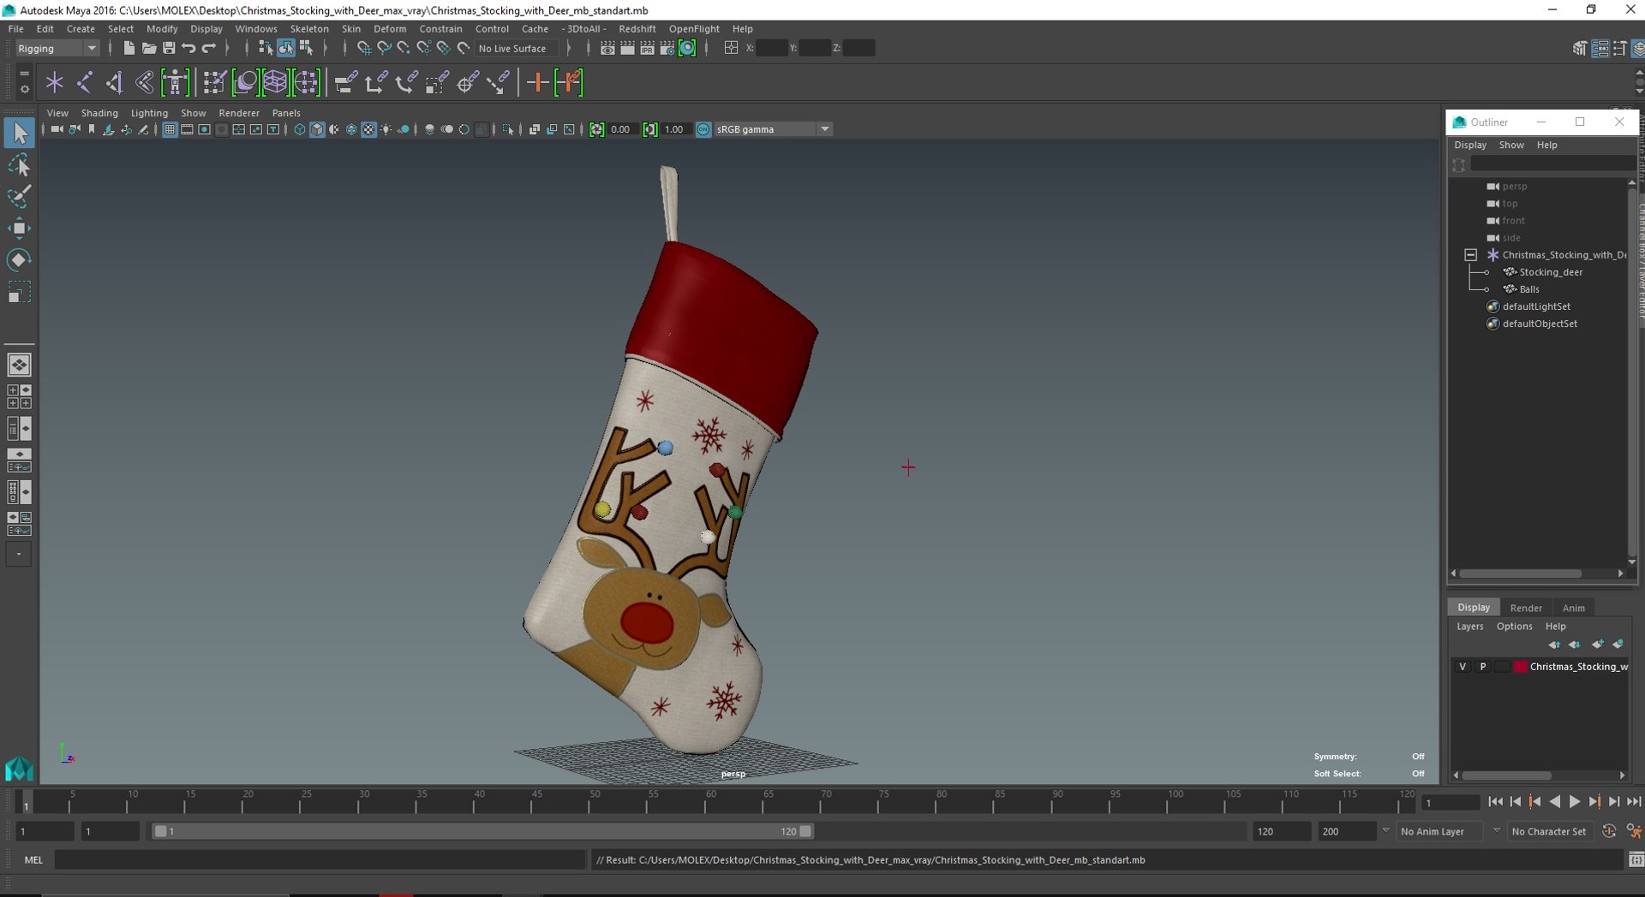Screen dimensions: 1645x897
Task: Click the MEL command input field
Action: 320,859
